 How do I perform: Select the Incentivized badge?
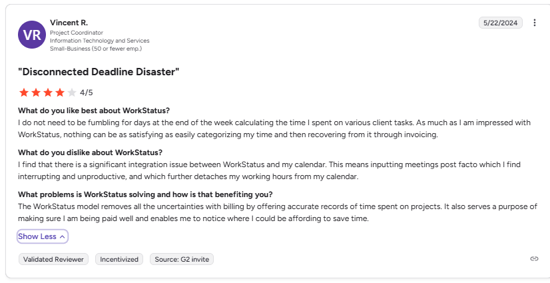(119, 259)
